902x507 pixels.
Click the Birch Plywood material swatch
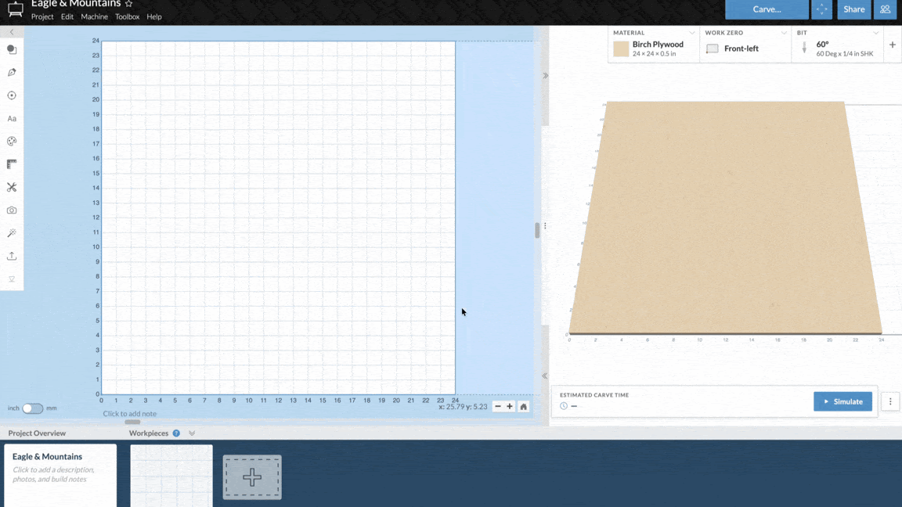[621, 49]
